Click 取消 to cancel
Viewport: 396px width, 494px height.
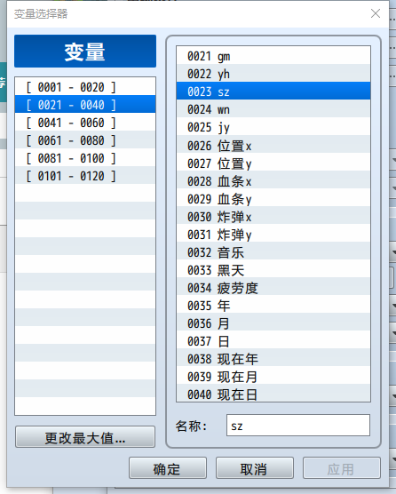pyautogui.click(x=254, y=468)
